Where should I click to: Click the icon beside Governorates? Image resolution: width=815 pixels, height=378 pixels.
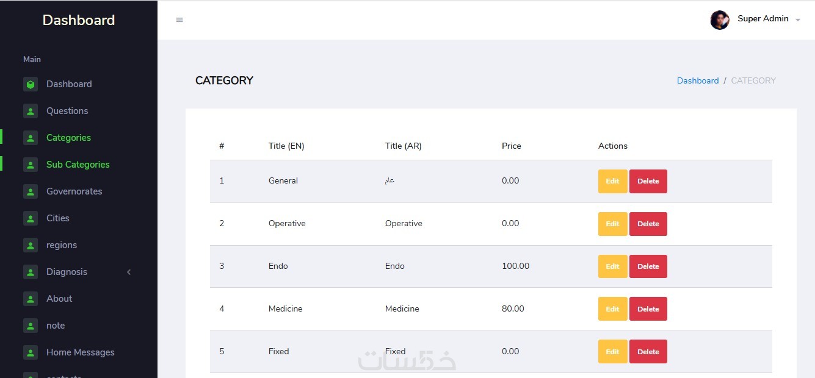click(31, 191)
